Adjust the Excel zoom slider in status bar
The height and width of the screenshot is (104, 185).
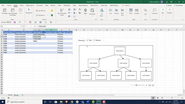[x=172, y=98]
